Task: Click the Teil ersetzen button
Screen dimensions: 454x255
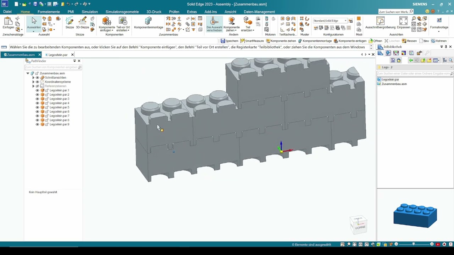Action: 248,23
